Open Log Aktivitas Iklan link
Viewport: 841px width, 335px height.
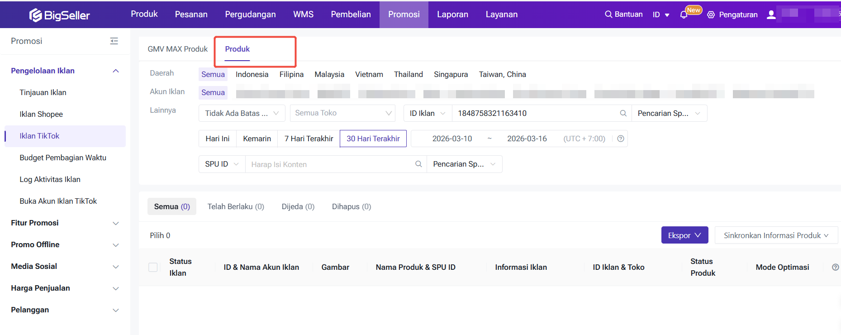coord(50,179)
